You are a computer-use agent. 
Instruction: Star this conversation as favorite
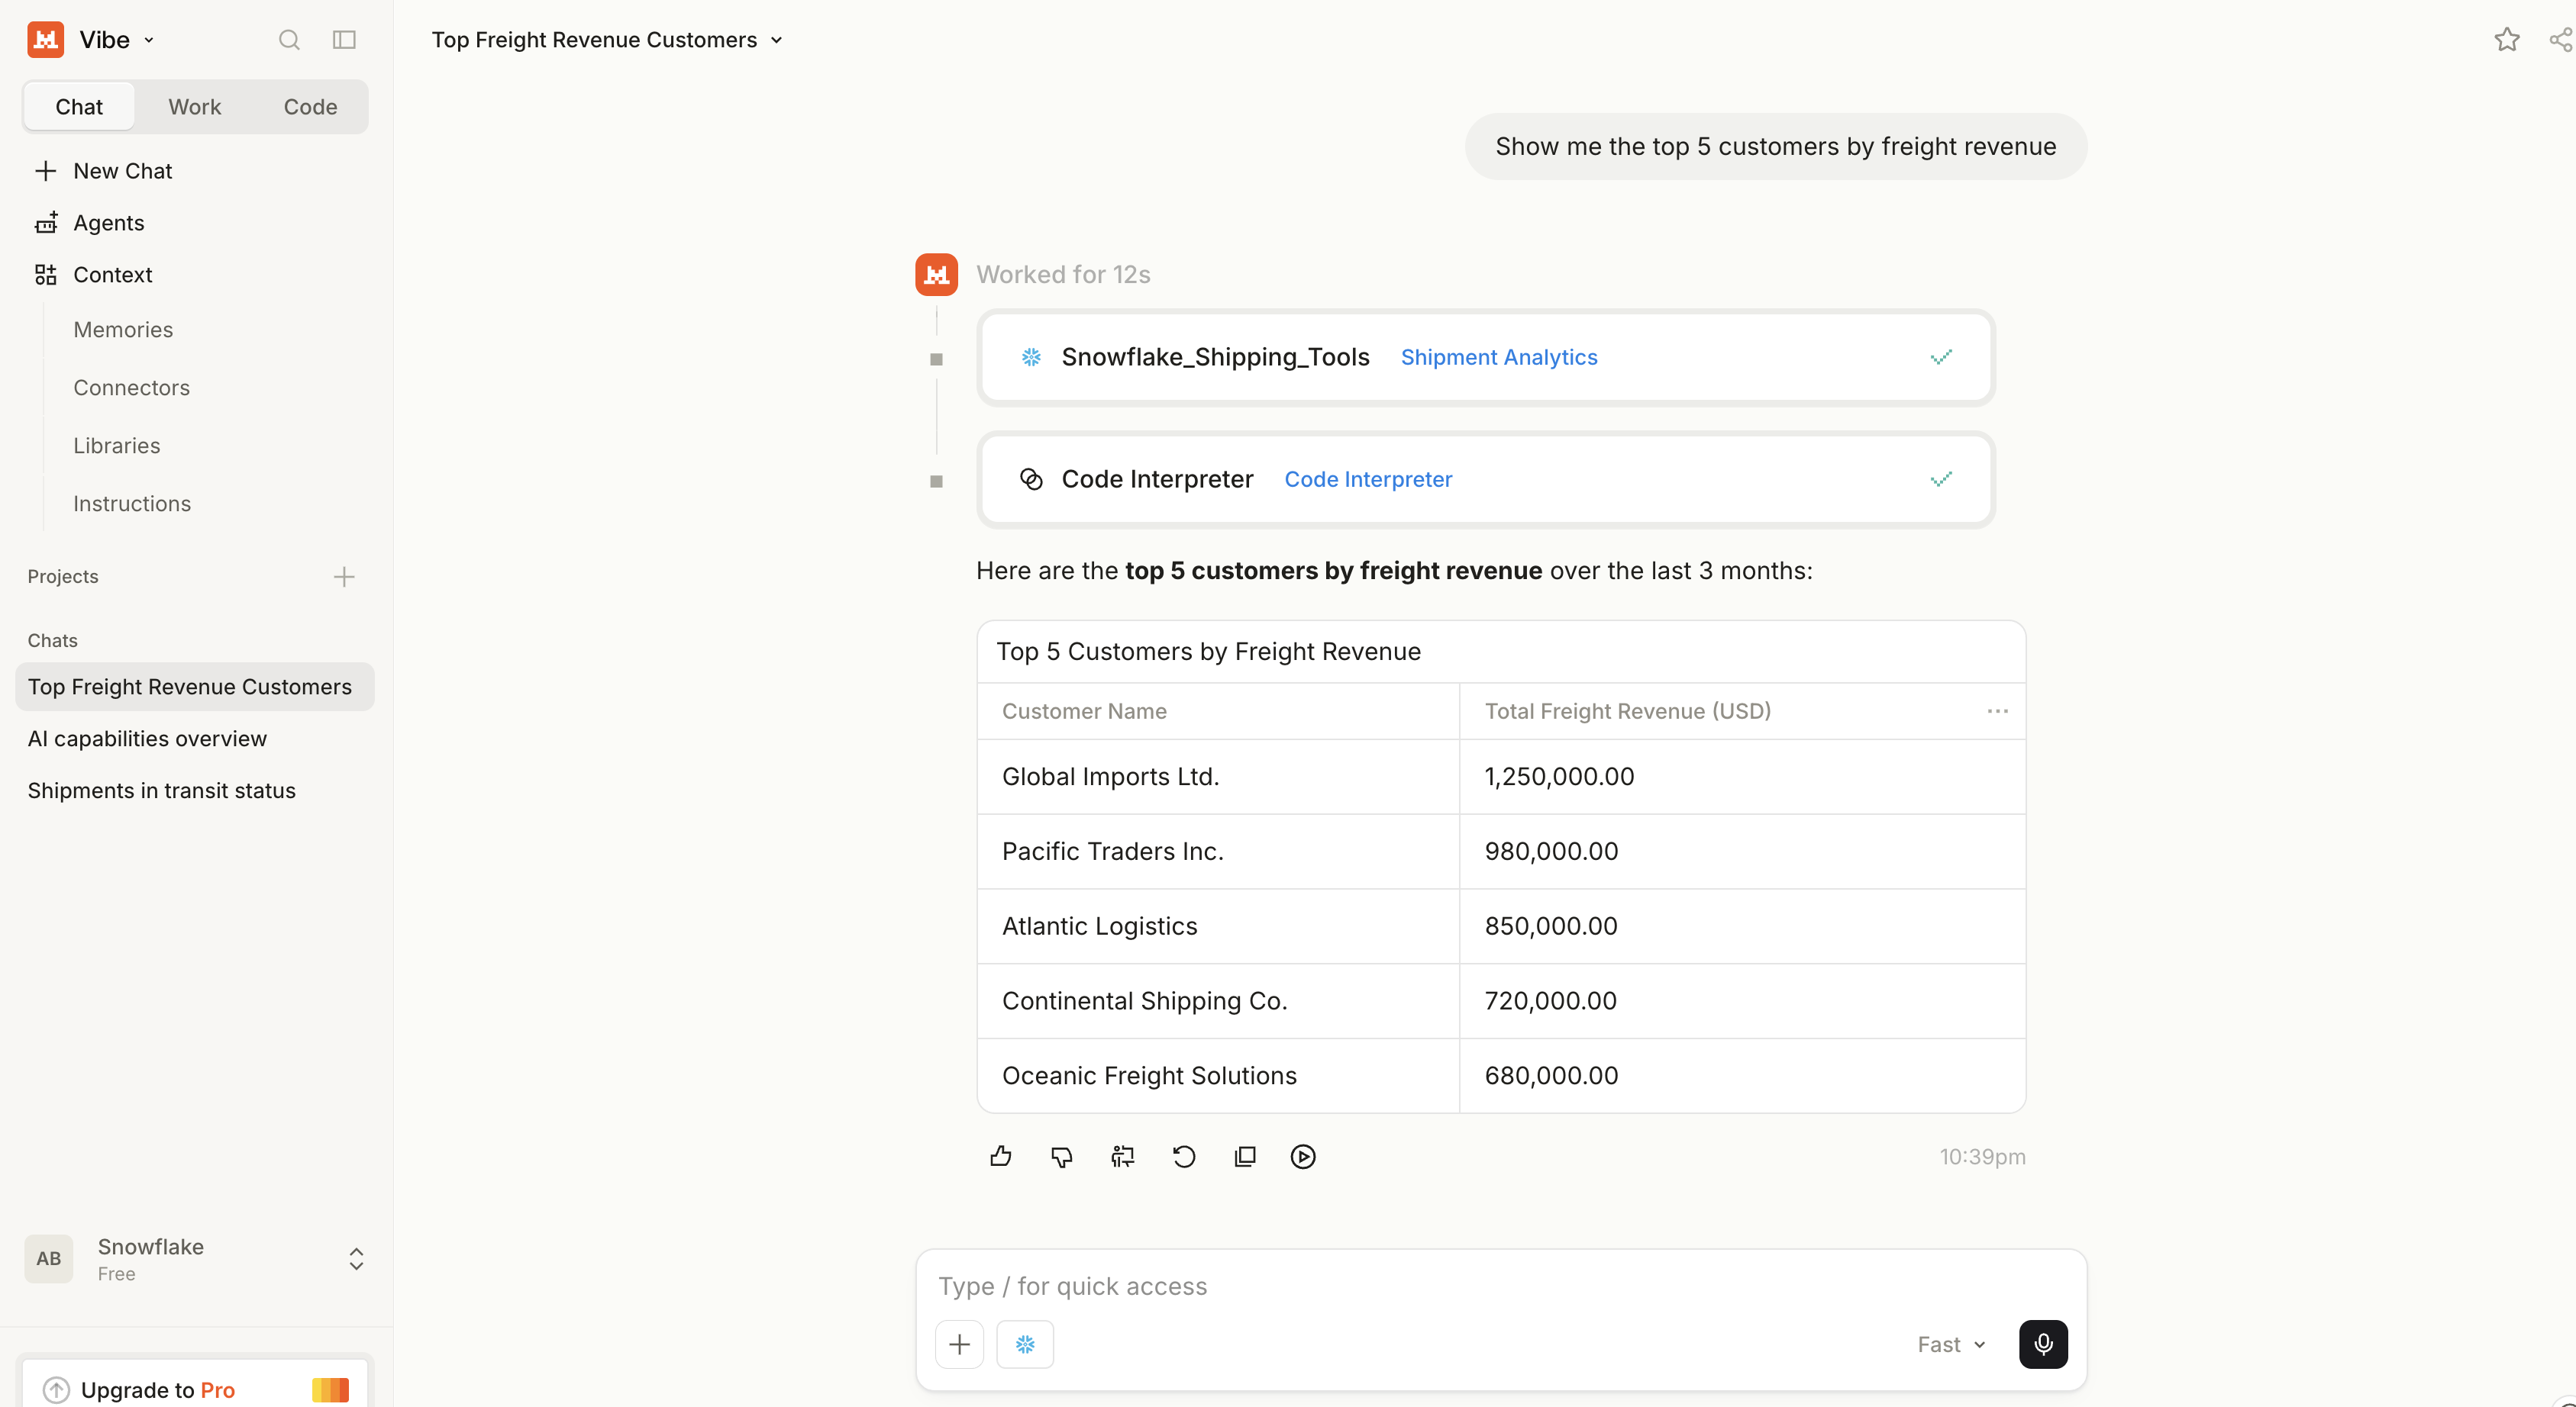click(2506, 40)
